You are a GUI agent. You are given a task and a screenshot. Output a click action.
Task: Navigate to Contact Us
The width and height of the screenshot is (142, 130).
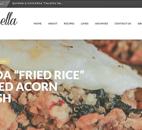pyautogui.click(x=123, y=24)
